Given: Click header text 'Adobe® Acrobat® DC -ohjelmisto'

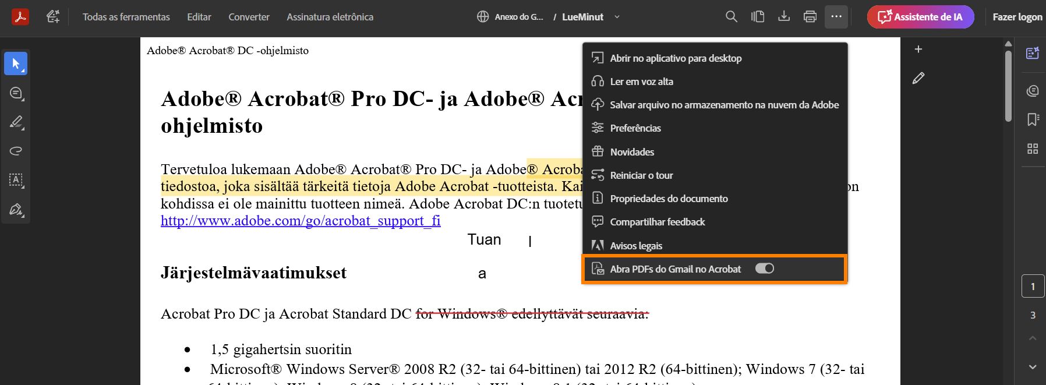Looking at the screenshot, I should [228, 51].
